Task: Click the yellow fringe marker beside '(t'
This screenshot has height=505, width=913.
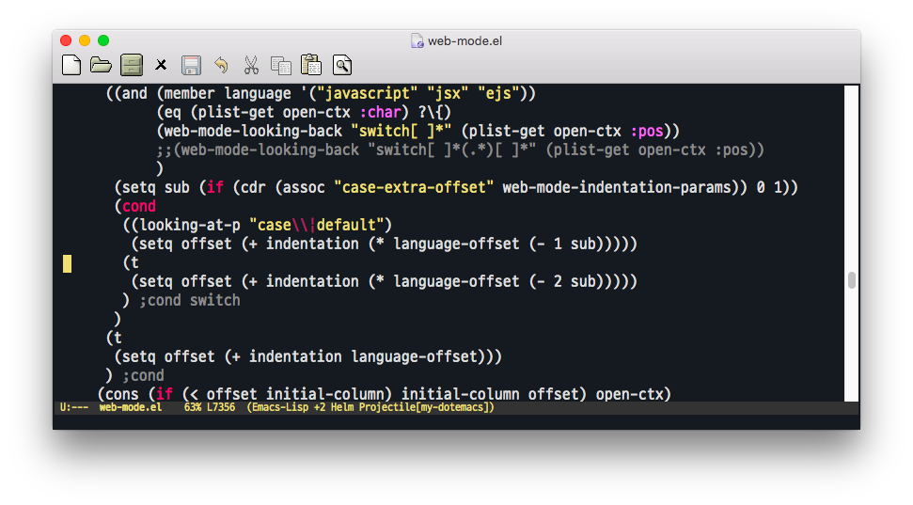Action: coord(68,263)
